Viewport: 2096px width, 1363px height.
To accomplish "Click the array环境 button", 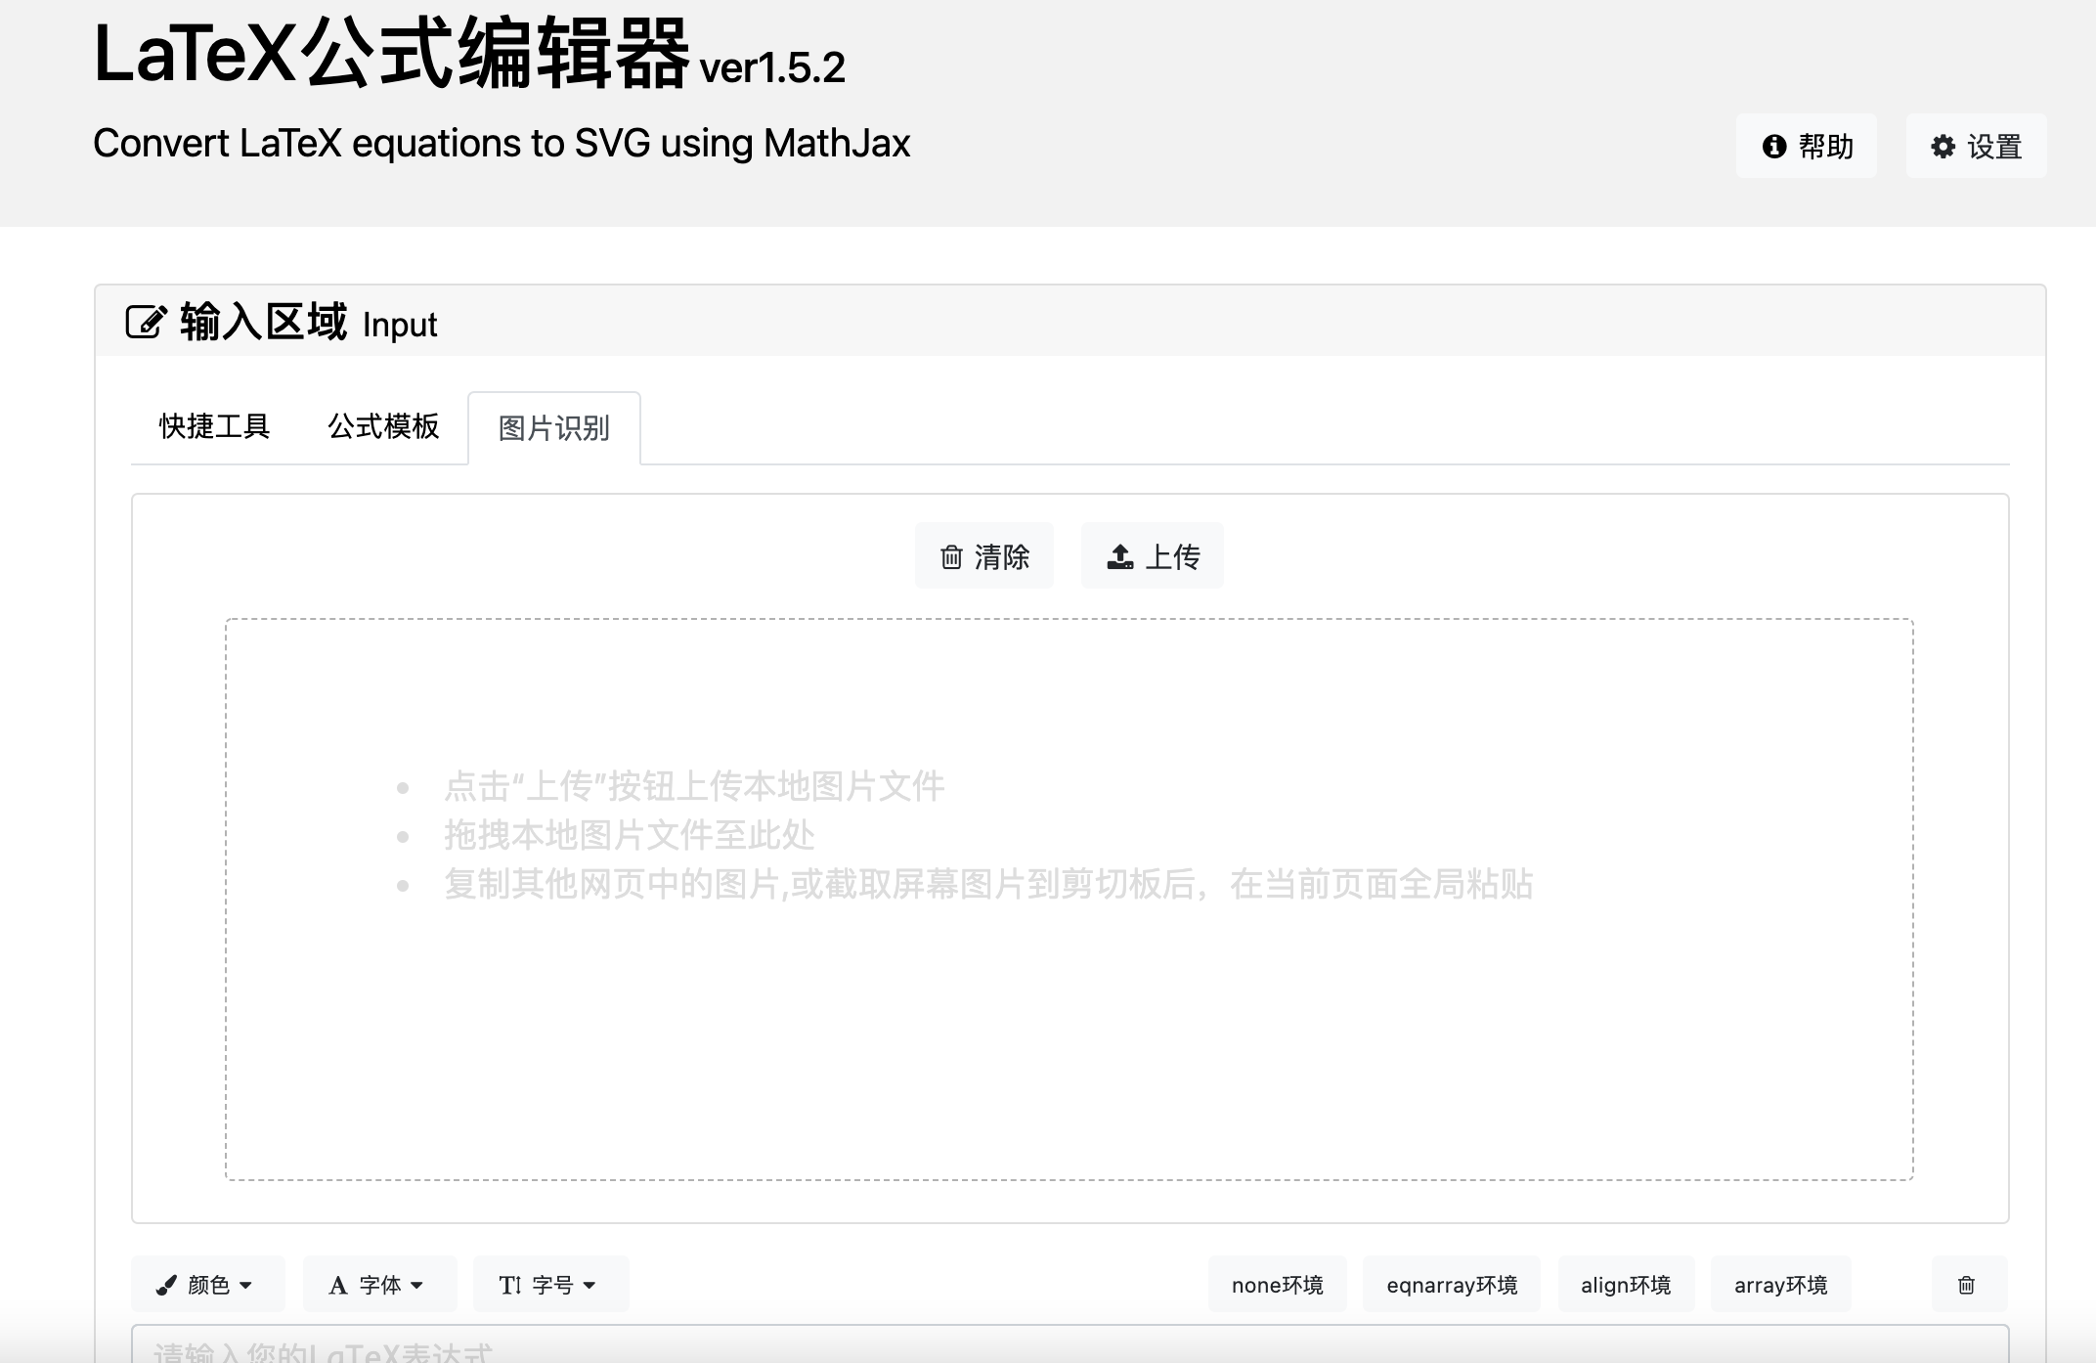I will (x=1781, y=1284).
